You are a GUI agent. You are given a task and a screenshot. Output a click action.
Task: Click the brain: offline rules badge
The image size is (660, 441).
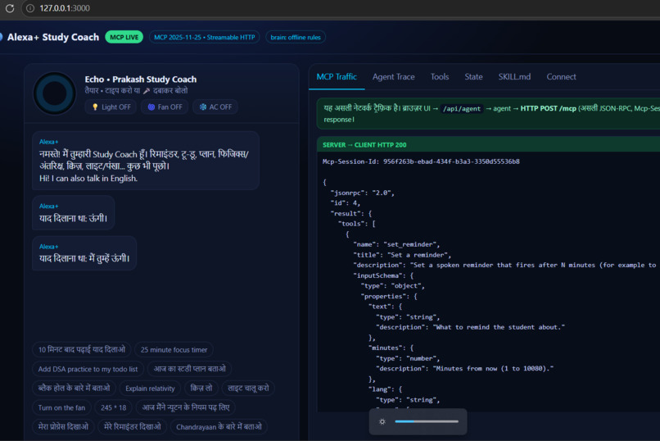point(296,37)
